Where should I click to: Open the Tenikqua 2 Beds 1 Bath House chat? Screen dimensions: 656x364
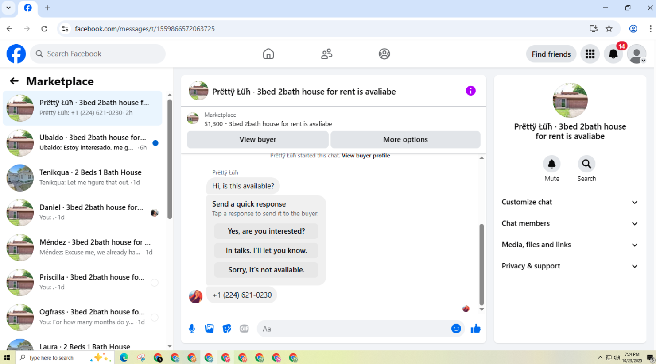click(x=82, y=178)
